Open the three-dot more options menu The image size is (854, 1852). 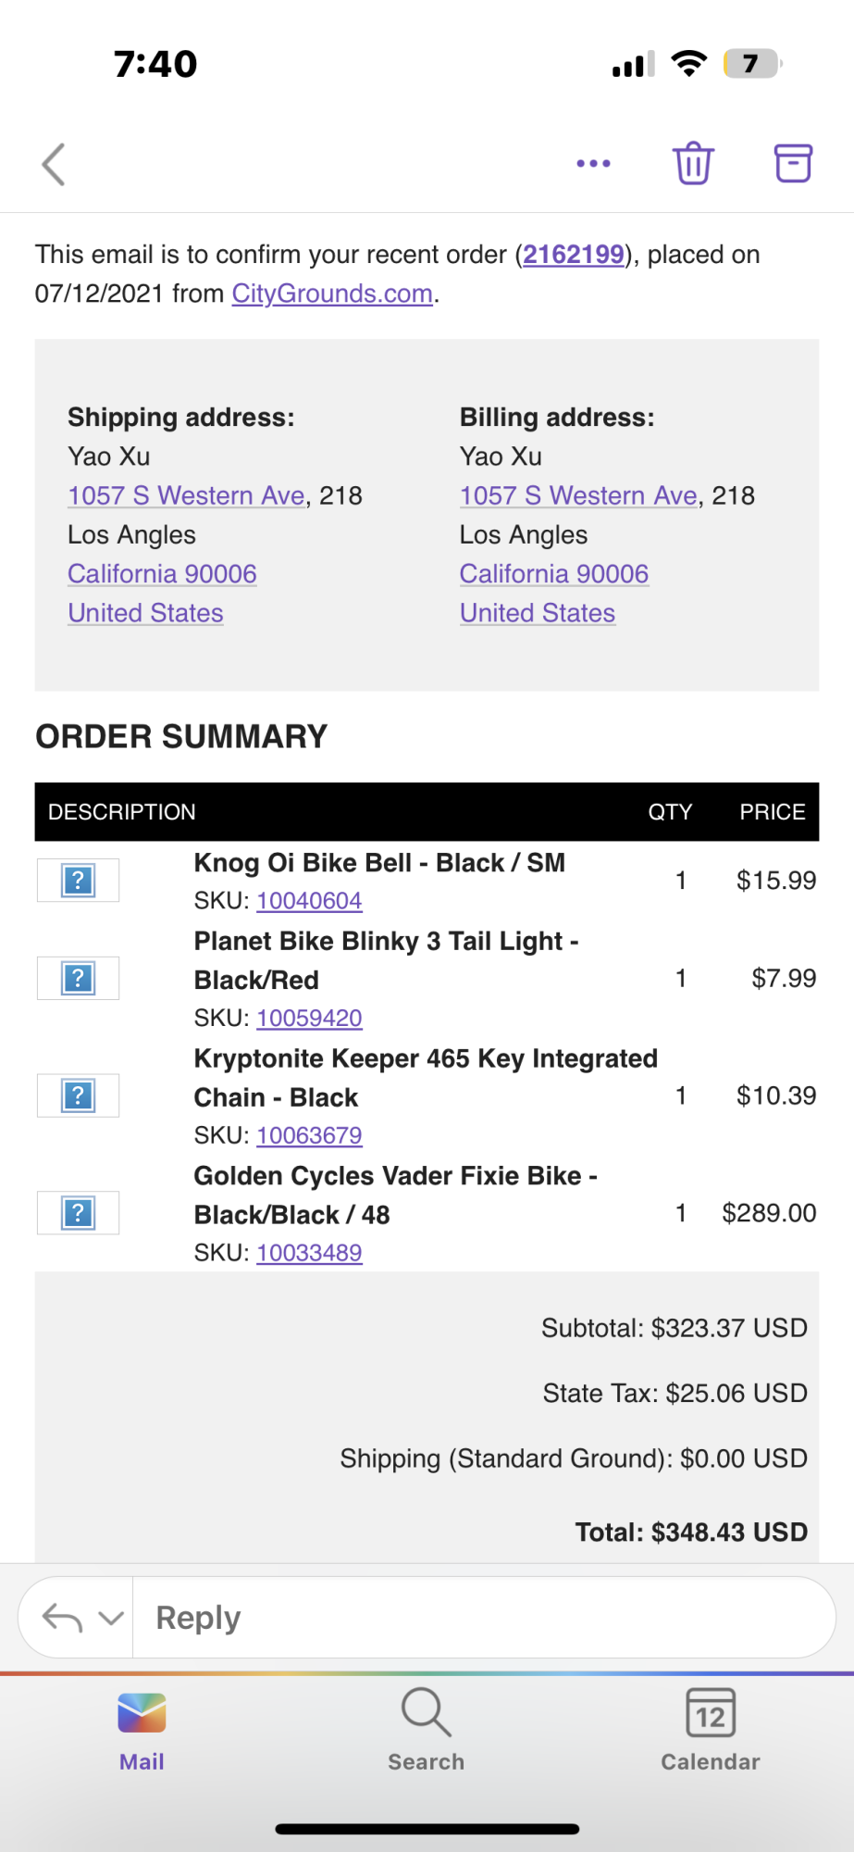click(593, 164)
